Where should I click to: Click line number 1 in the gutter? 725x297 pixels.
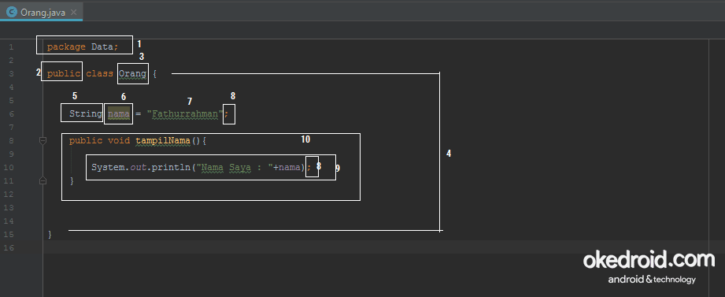tap(11, 46)
